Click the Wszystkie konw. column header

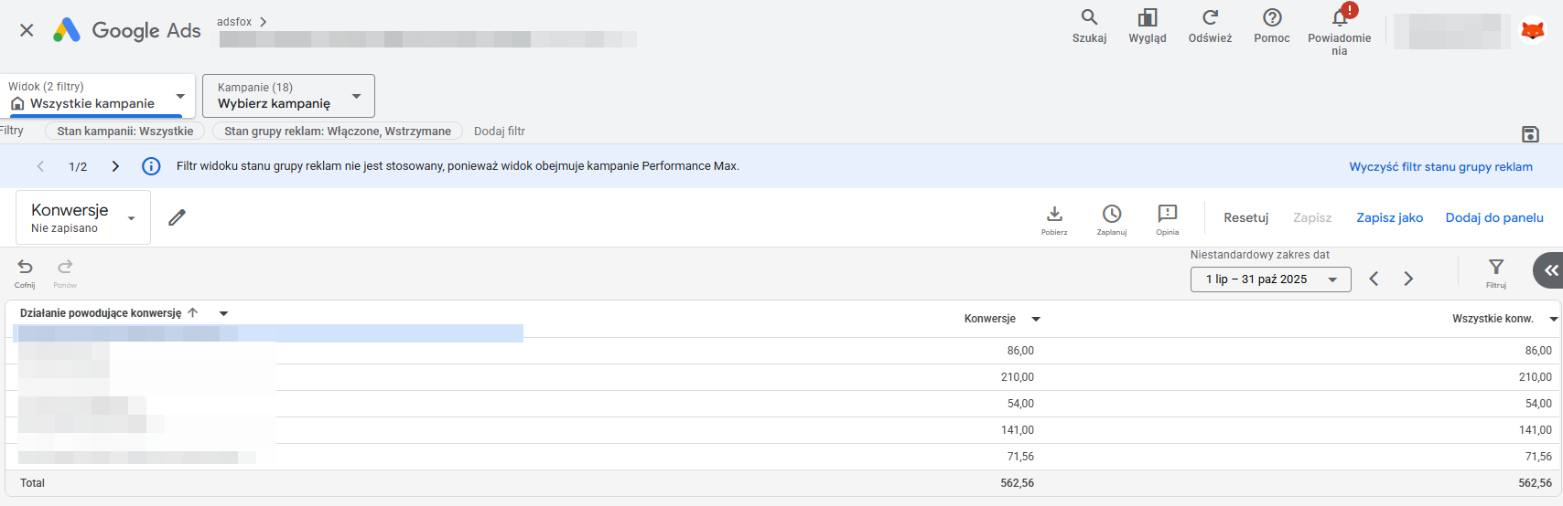[x=1493, y=319]
